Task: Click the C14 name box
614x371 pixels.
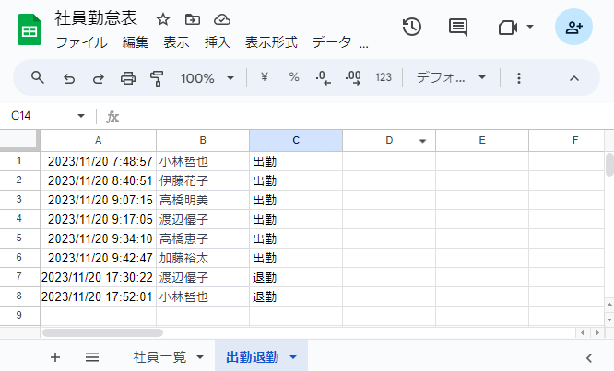Action: tap(21, 116)
